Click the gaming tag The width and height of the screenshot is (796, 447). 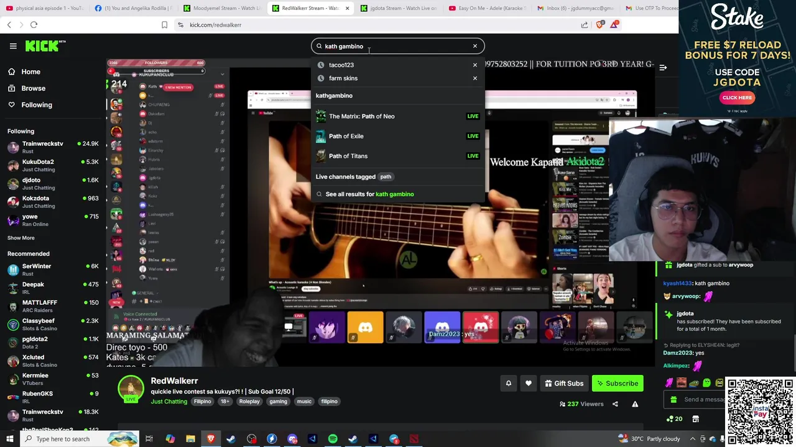(x=278, y=402)
